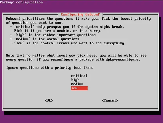
Task: Select the 'high' priority option
Action: tap(75, 80)
